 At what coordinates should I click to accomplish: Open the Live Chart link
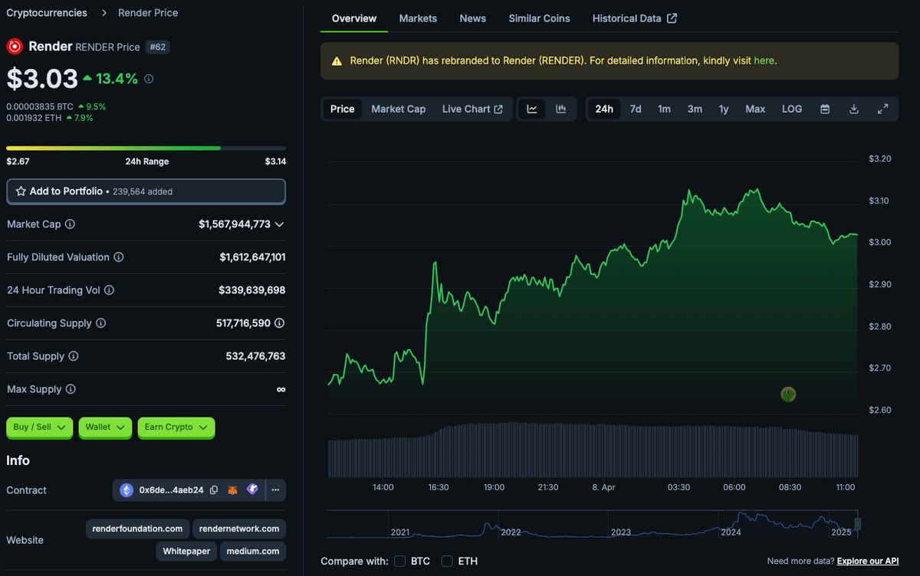[x=472, y=109]
